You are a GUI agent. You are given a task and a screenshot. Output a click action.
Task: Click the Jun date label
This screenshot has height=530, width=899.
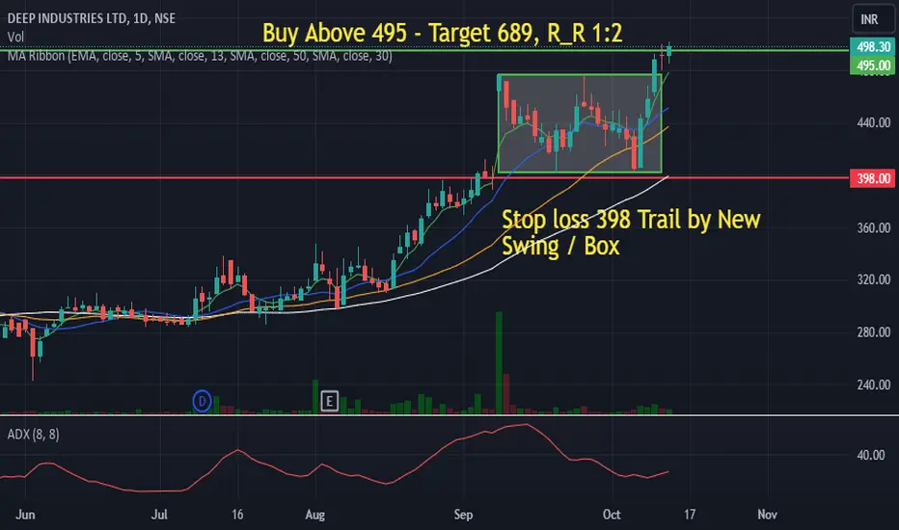pyautogui.click(x=25, y=515)
